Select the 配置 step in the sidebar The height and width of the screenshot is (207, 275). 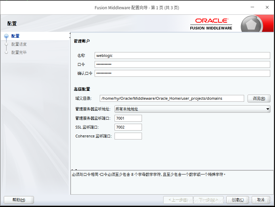[15, 36]
